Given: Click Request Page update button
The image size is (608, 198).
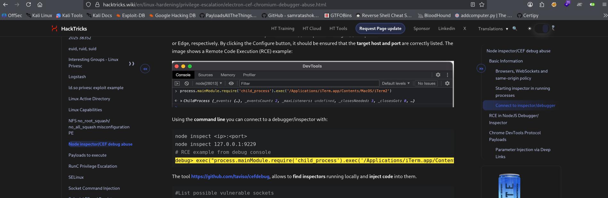Looking at the screenshot, I should point(380,28).
